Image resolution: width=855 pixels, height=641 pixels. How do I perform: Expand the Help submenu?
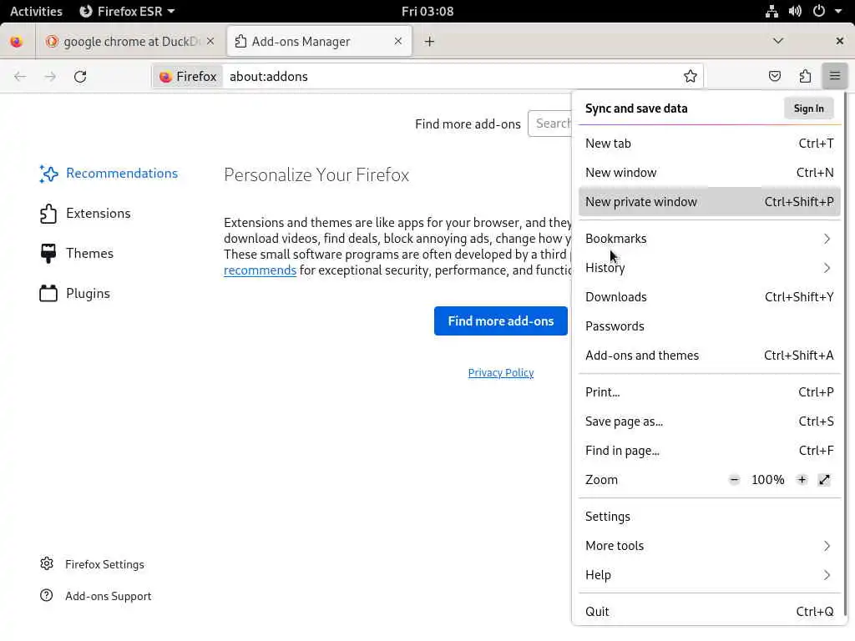click(x=710, y=576)
